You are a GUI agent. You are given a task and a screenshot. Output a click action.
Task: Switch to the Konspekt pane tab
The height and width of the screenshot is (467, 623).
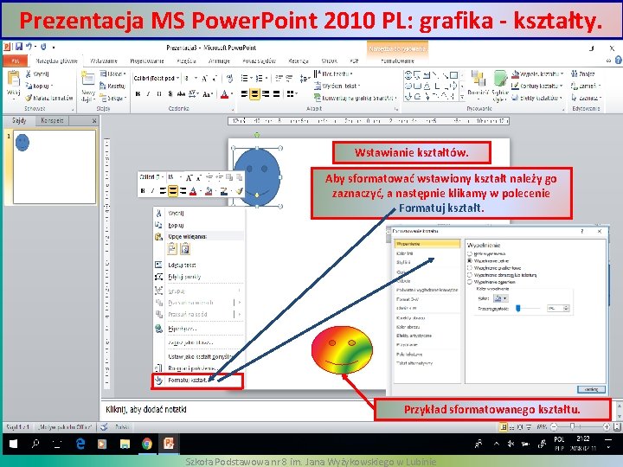[52, 120]
